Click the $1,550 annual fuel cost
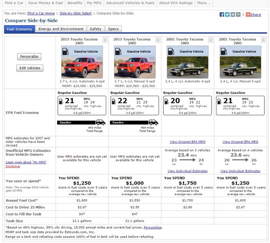The height and width of the screenshot is (243, 270). [x=135, y=200]
